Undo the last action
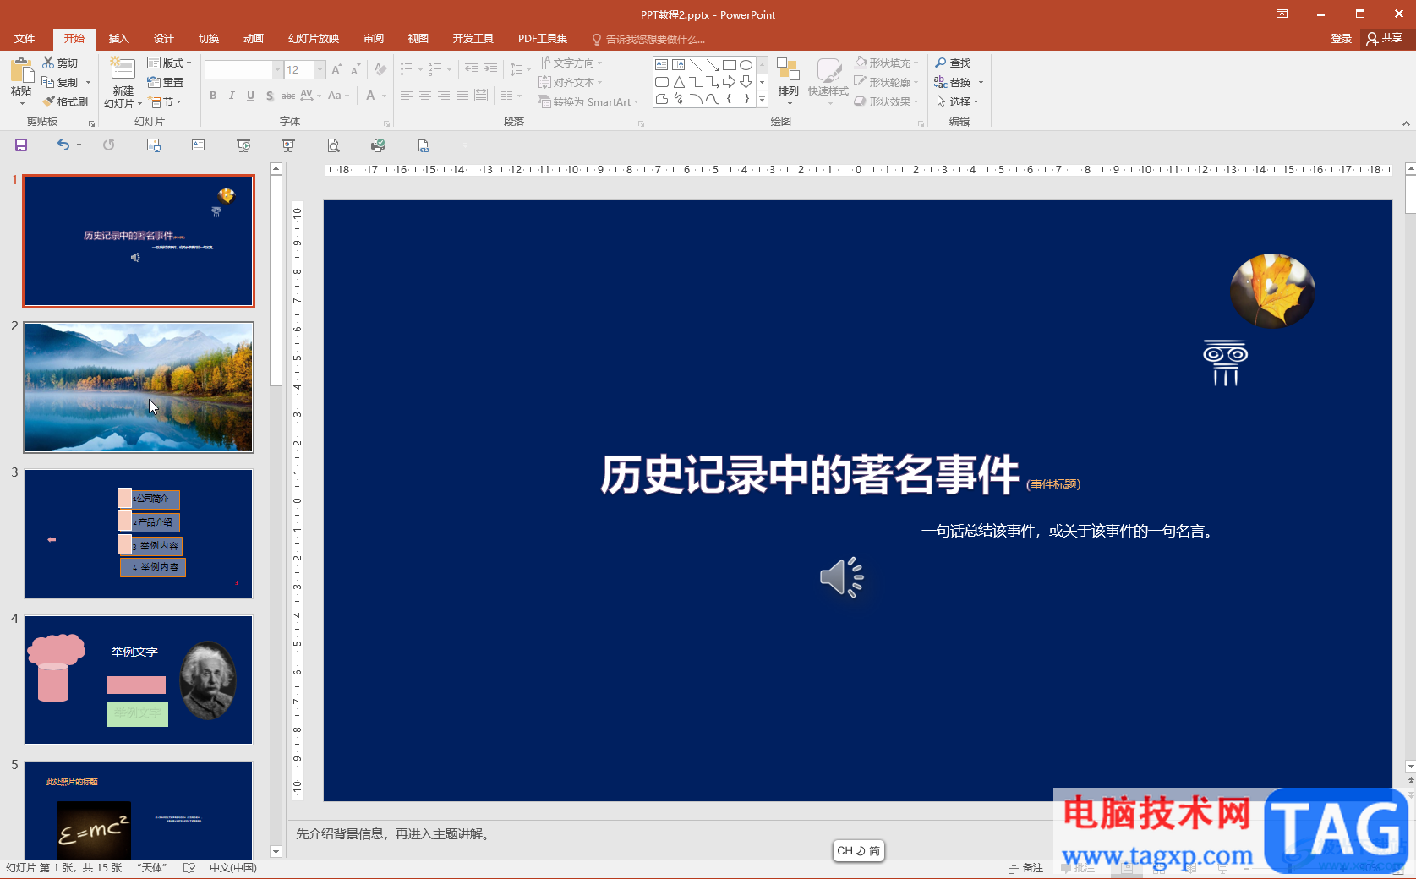Image resolution: width=1416 pixels, height=879 pixels. click(x=63, y=145)
